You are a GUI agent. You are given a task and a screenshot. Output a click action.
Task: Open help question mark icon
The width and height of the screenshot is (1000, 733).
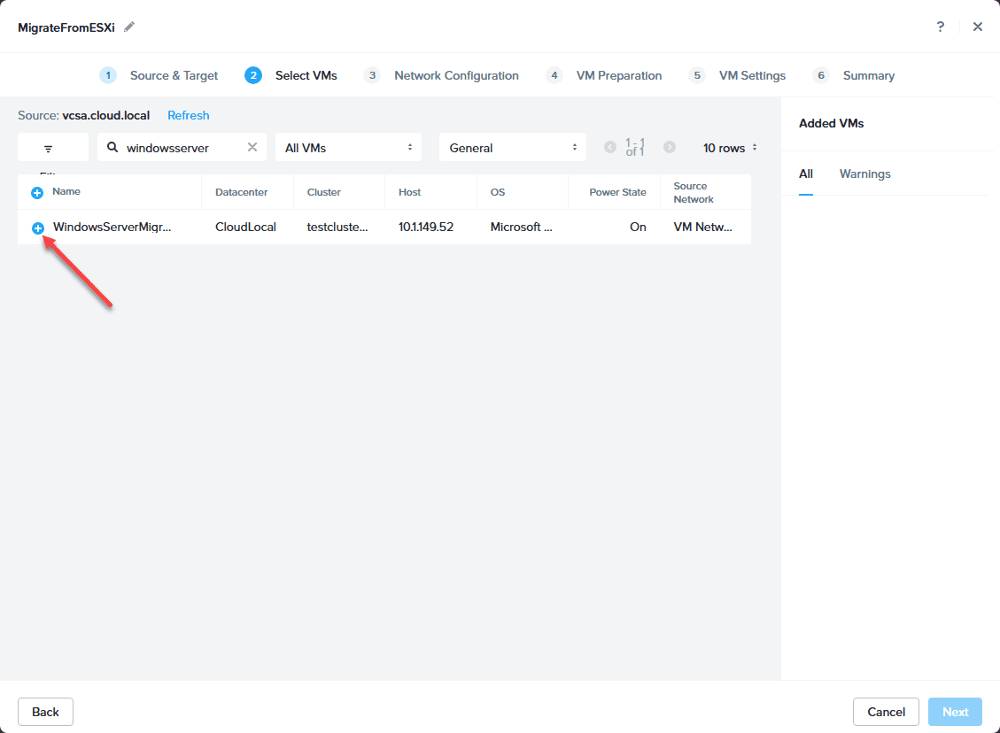pos(940,27)
